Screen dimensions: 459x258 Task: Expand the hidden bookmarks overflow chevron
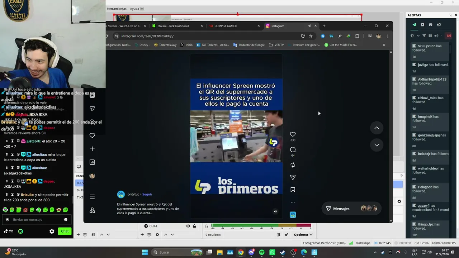pos(384,45)
